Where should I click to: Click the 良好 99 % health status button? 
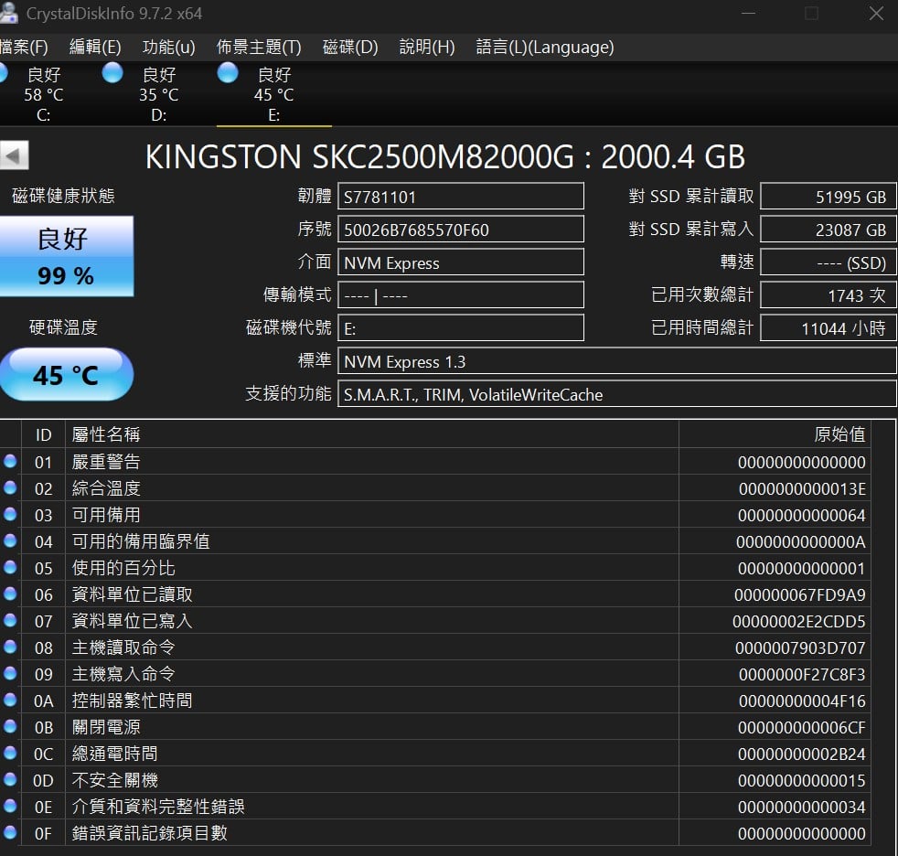point(66,256)
